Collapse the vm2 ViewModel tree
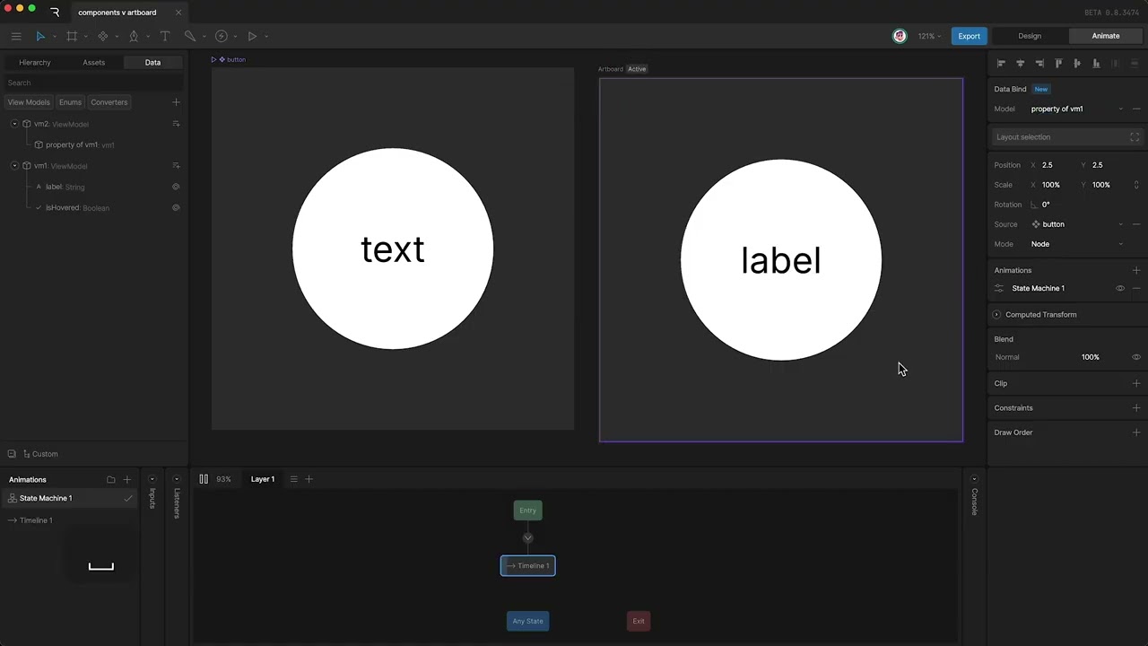This screenshot has height=646, width=1148. [x=14, y=124]
